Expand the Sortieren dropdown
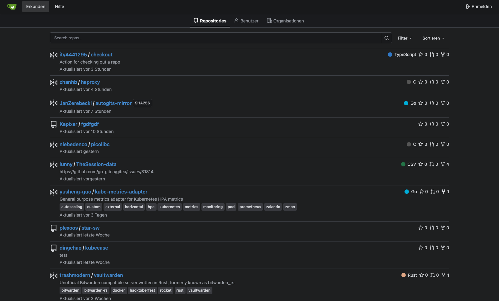The width and height of the screenshot is (499, 301). point(434,38)
